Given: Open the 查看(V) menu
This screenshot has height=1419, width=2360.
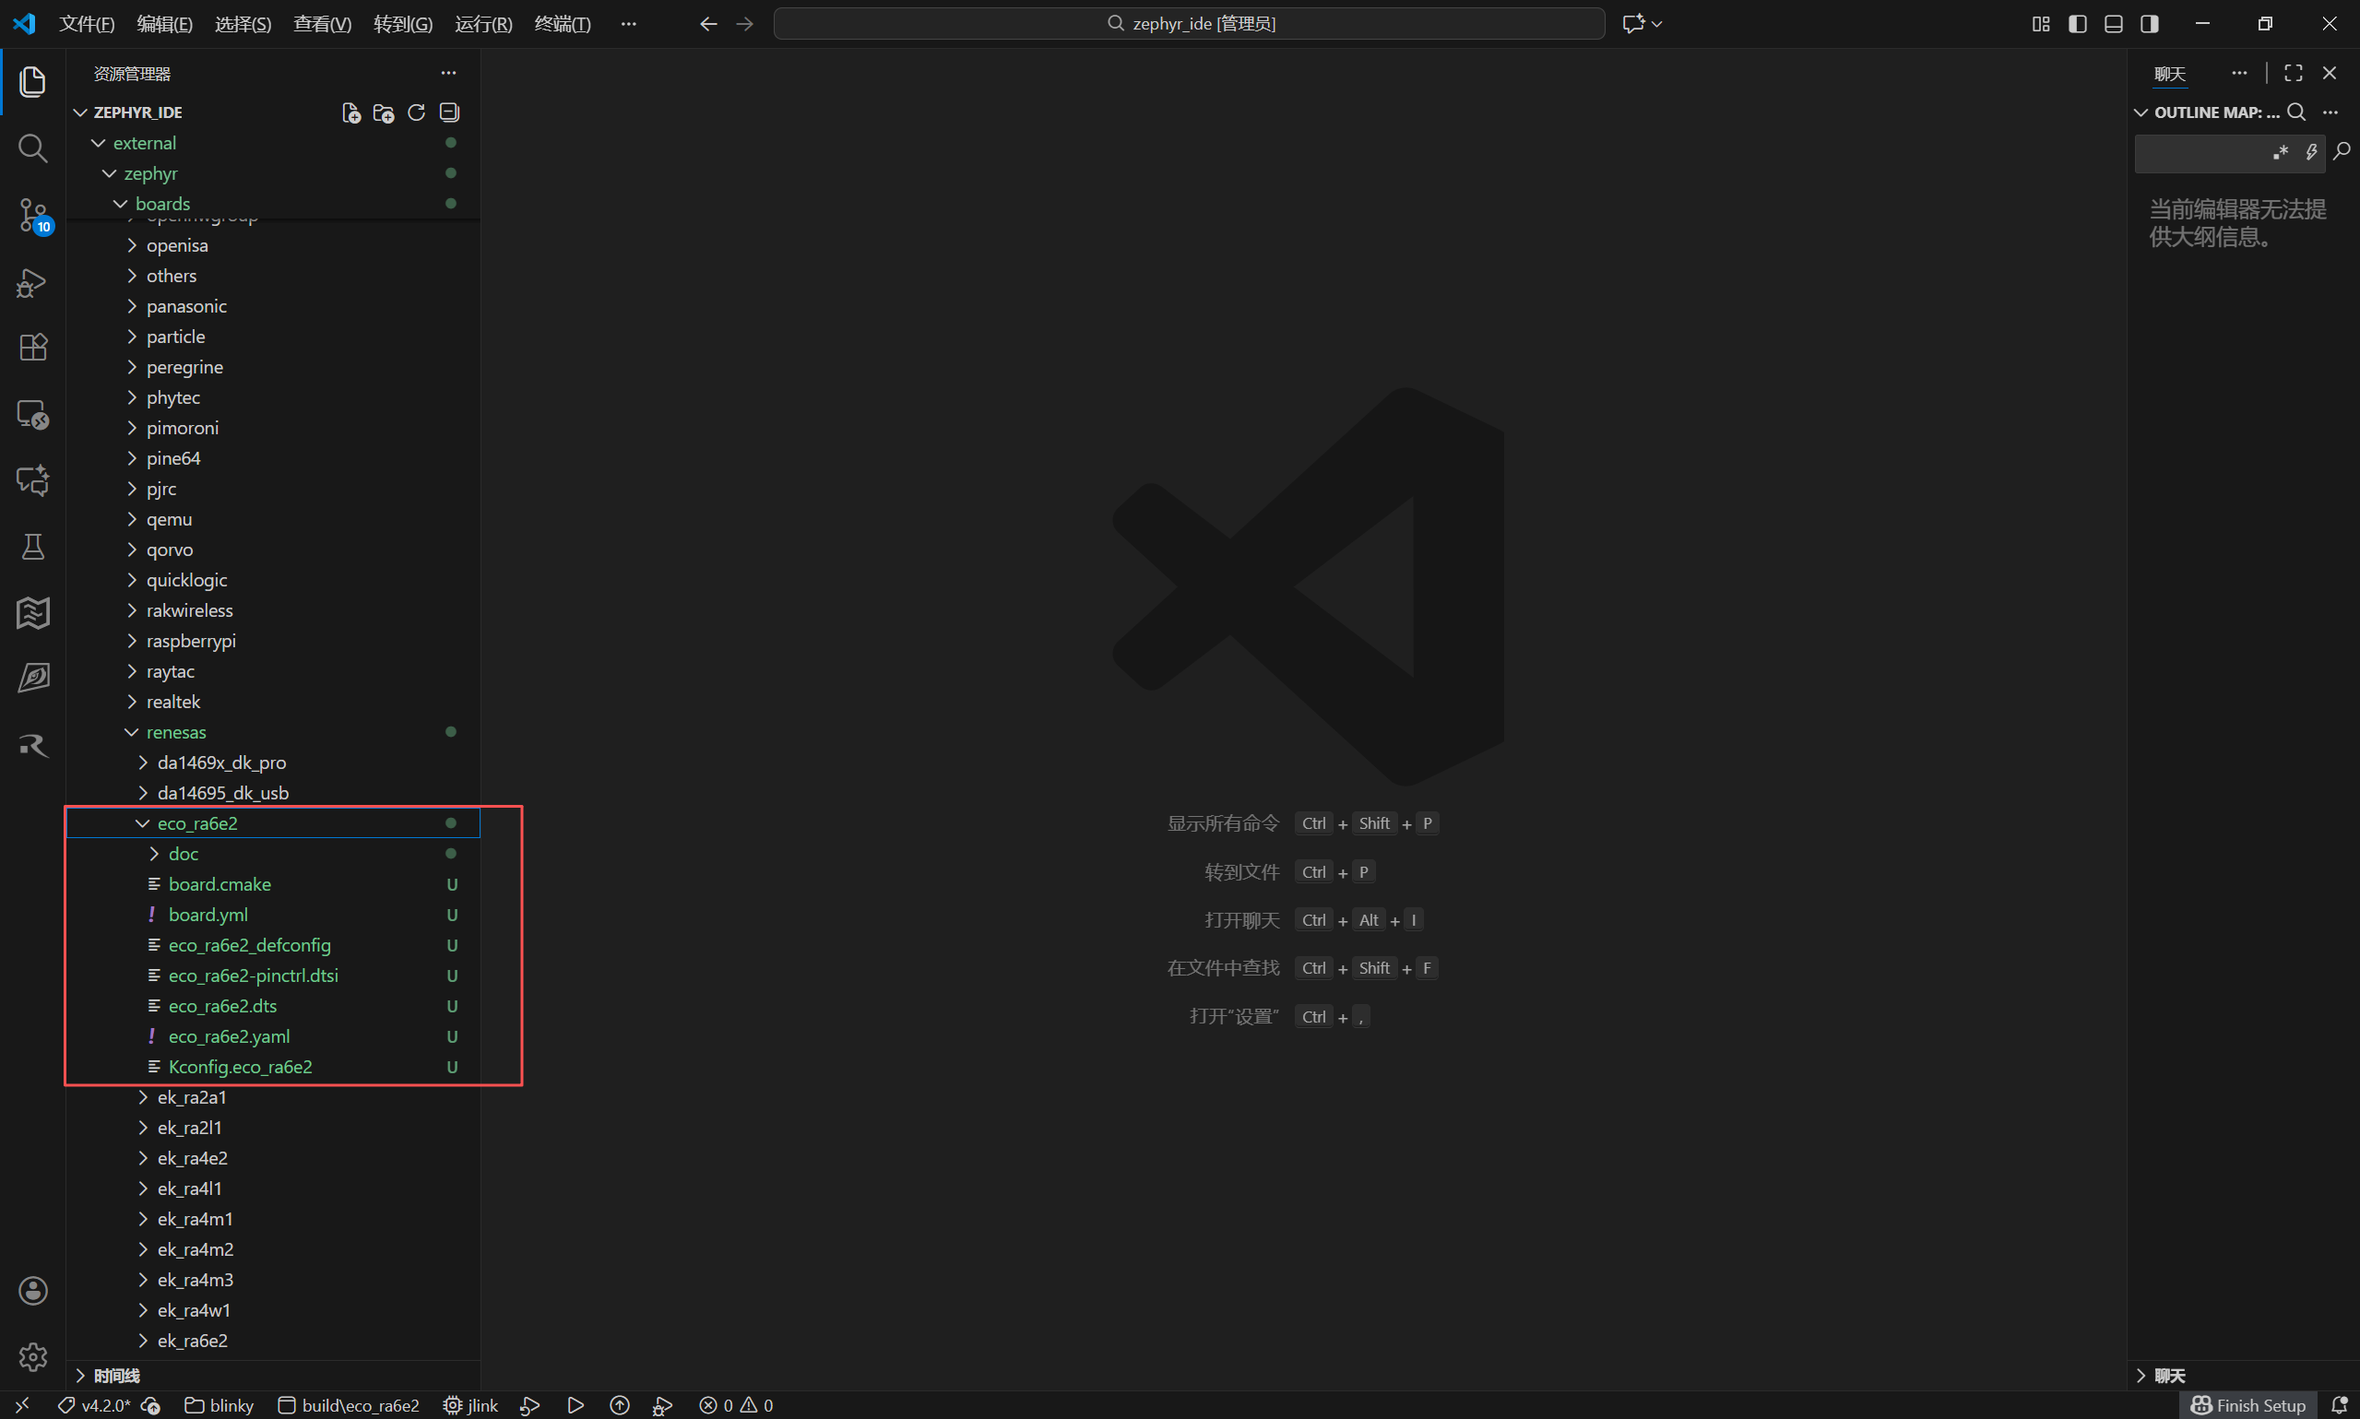Looking at the screenshot, I should [322, 24].
